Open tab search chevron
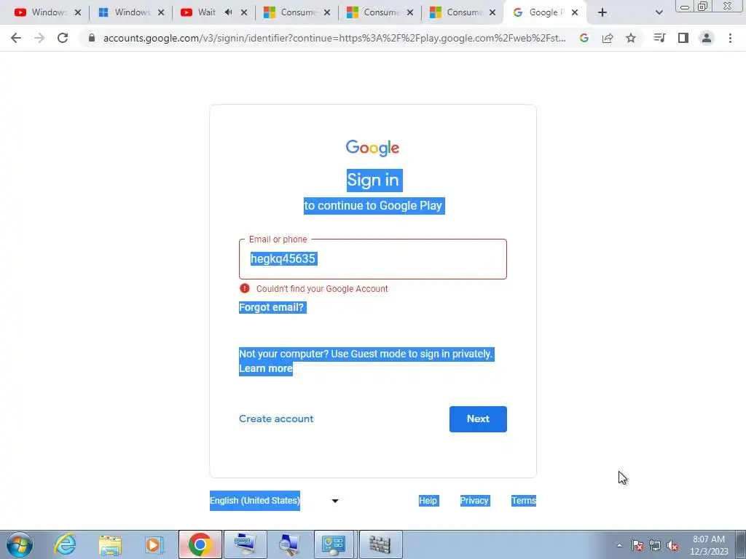Screen dimensions: 746x559 (x=659, y=12)
